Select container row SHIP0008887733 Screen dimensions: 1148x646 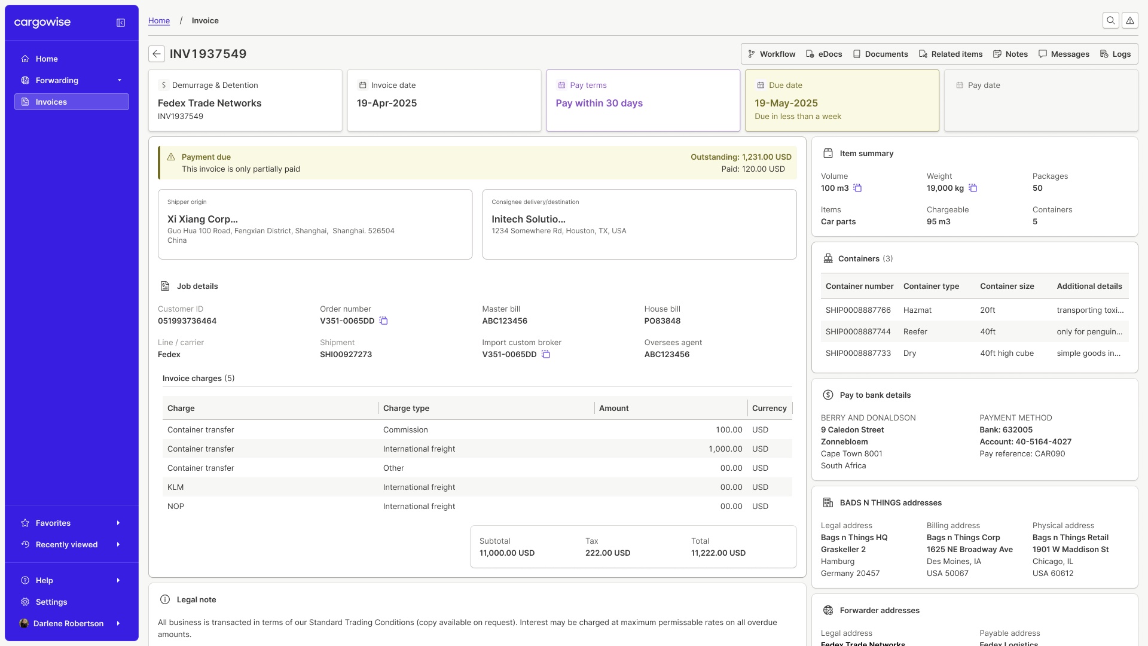(975, 353)
